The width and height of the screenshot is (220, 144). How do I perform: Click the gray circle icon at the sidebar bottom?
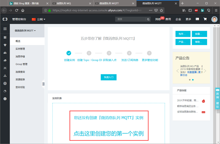coord(5,99)
